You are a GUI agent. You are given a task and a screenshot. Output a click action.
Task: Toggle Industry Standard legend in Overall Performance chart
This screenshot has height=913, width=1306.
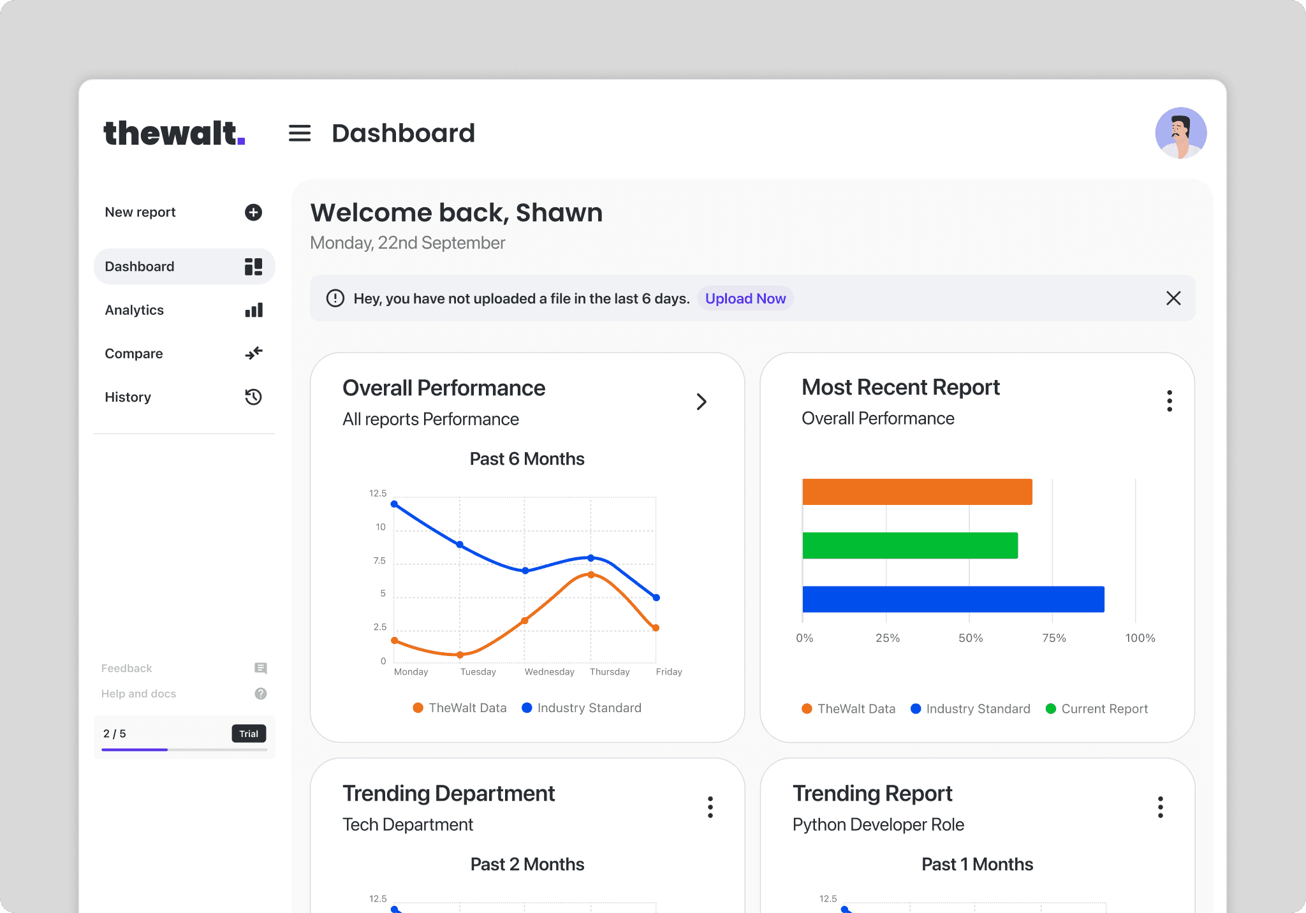[x=582, y=708]
